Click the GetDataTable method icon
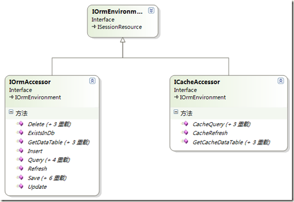Viewport: 294px width, 202px height. click(x=20, y=141)
